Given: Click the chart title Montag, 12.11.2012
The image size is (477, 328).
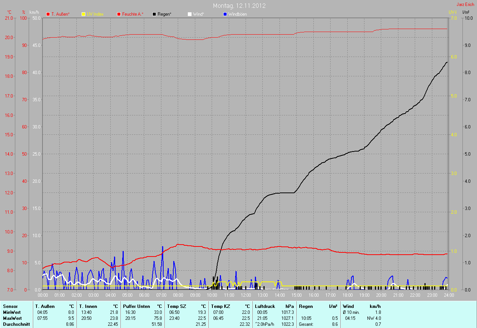Looking at the screenshot, I should (239, 6).
